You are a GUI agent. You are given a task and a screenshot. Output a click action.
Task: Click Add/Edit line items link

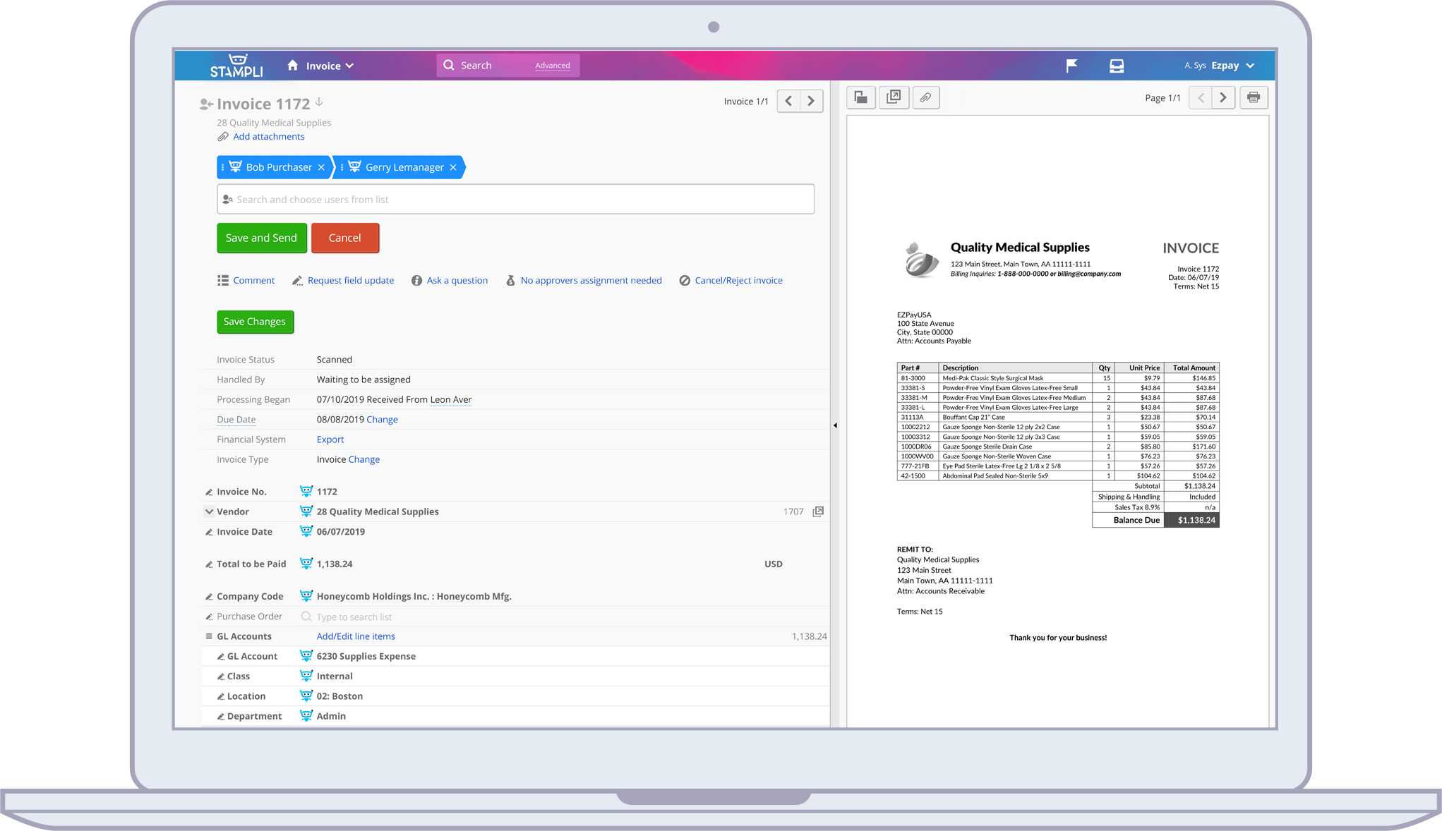click(356, 636)
